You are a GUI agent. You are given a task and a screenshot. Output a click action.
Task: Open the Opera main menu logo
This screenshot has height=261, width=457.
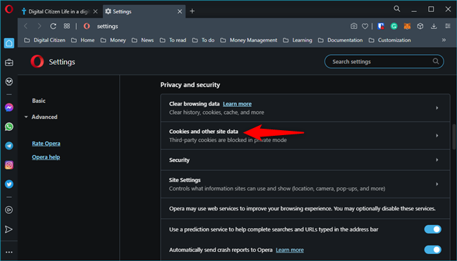tap(8, 9)
